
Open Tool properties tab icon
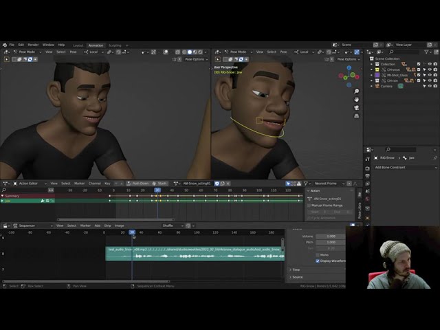tap(368, 159)
